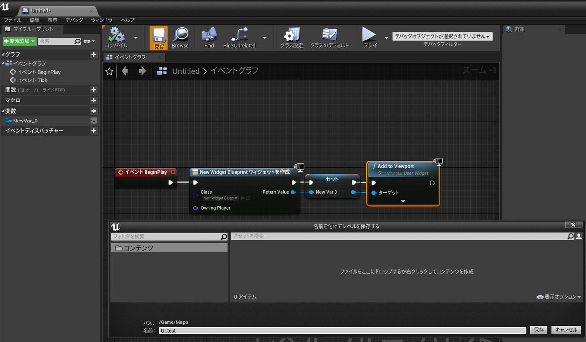
Task: Click the イベントグラフ breadcrumb
Action: click(x=234, y=71)
